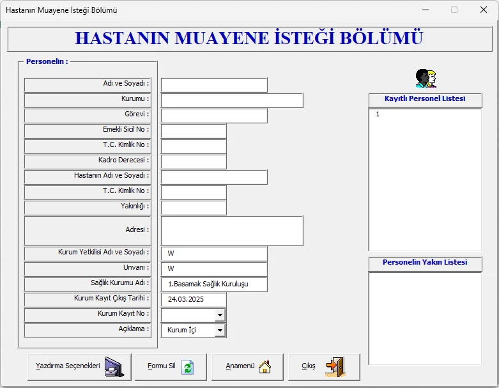Click the two-person personnel icon

click(x=426, y=79)
